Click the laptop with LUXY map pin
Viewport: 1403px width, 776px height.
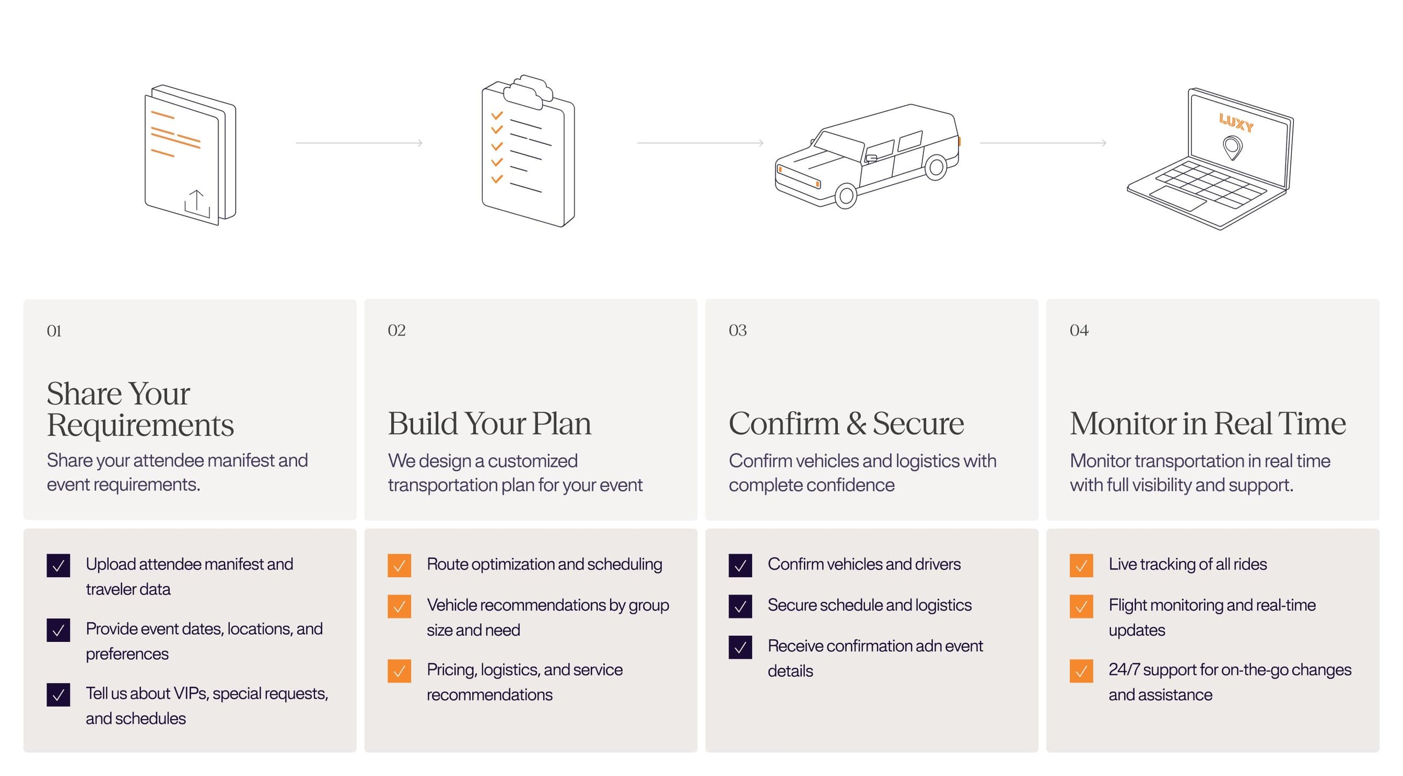pos(1210,159)
